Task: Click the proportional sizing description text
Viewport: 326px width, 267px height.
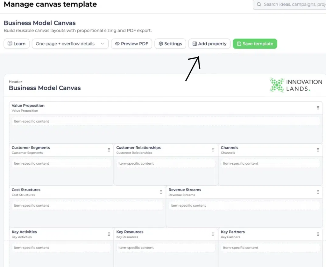Action: coord(78,30)
